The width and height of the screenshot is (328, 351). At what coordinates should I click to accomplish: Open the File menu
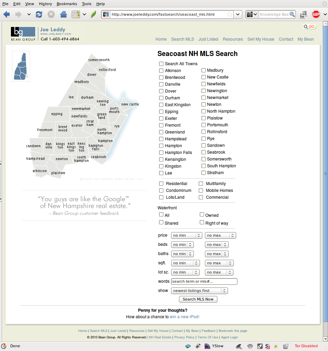(x=5, y=4)
